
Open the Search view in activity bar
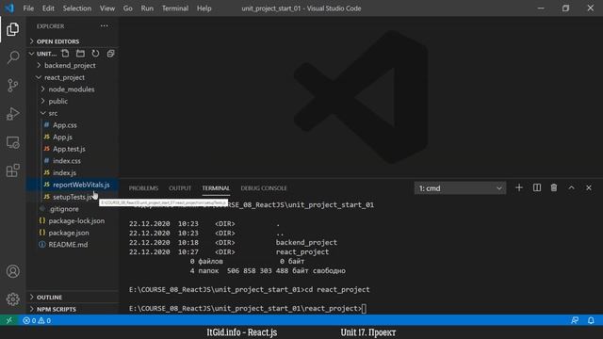12,57
